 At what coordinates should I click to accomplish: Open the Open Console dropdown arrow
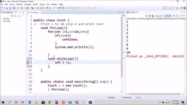point(185,16)
